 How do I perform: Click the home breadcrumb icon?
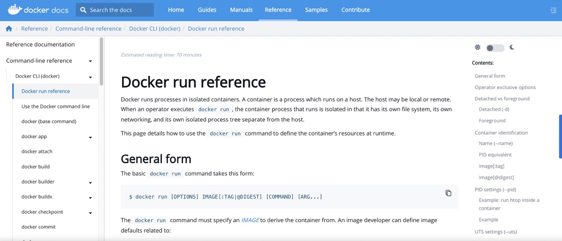tap(9, 29)
